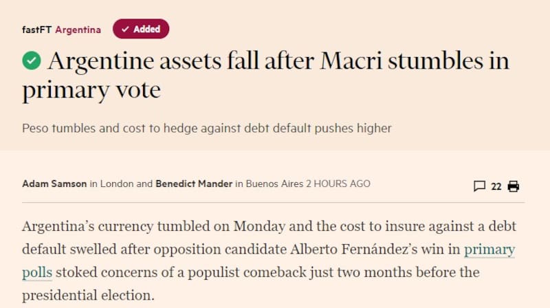Click the print article icon
The width and height of the screenshot is (550, 308).
point(513,186)
